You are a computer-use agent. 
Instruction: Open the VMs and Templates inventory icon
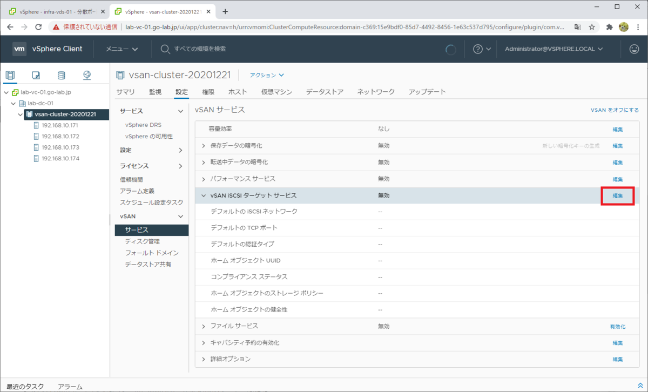pyautogui.click(x=36, y=75)
